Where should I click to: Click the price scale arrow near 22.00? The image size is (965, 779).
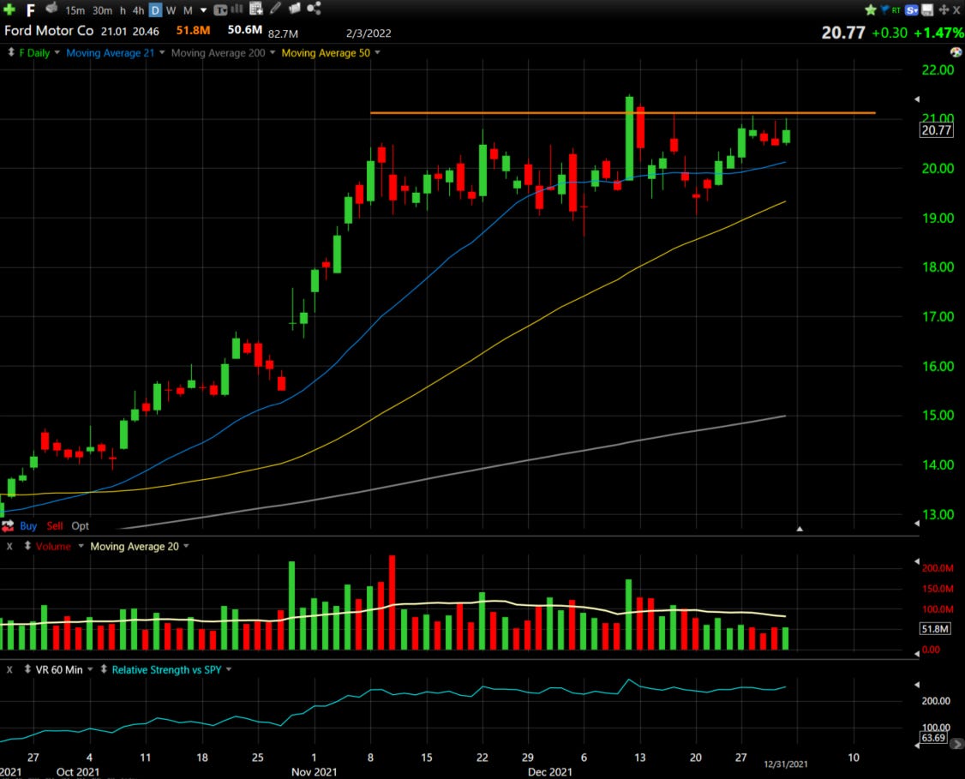(x=917, y=99)
